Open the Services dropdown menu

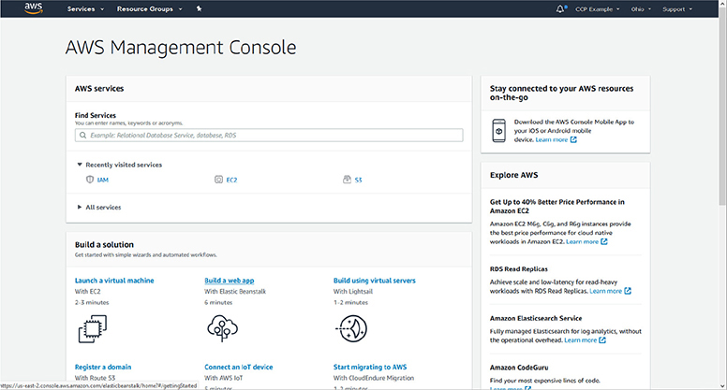pos(85,8)
